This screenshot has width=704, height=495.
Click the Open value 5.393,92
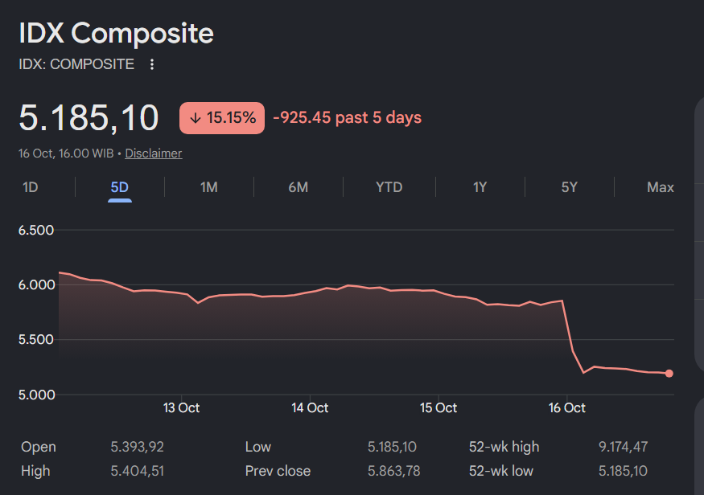(137, 447)
